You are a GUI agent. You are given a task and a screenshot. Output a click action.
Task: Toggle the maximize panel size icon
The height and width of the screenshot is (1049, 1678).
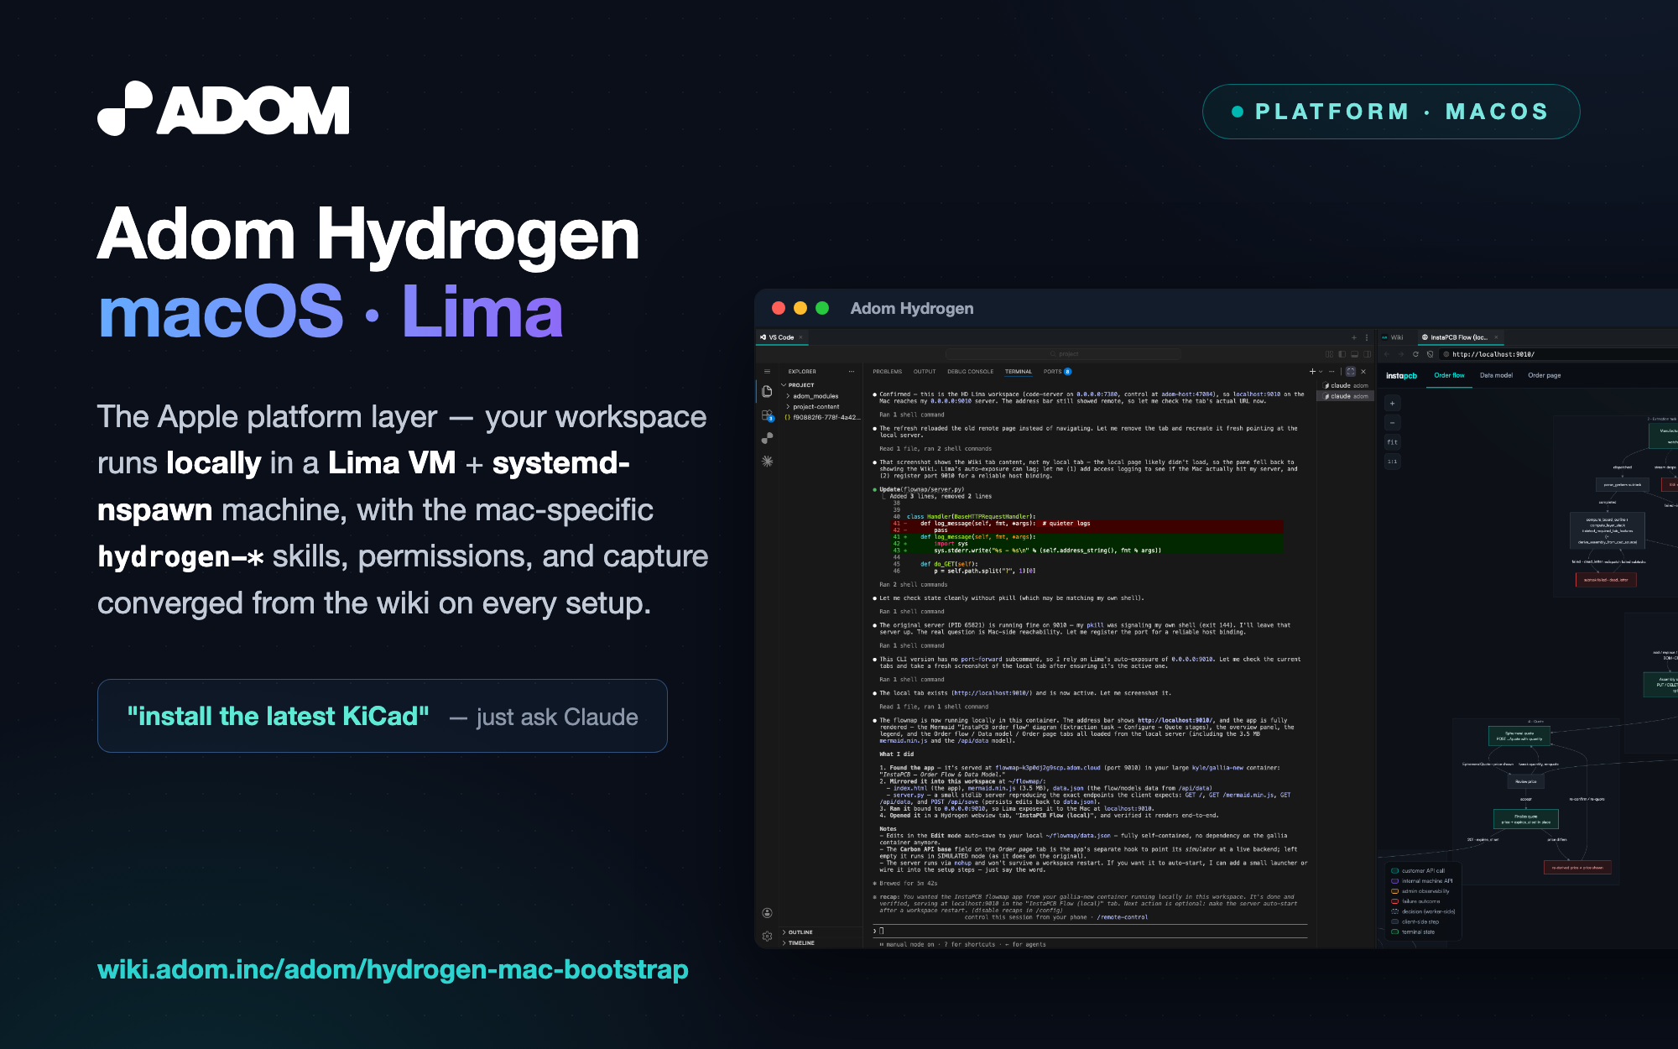click(1351, 371)
